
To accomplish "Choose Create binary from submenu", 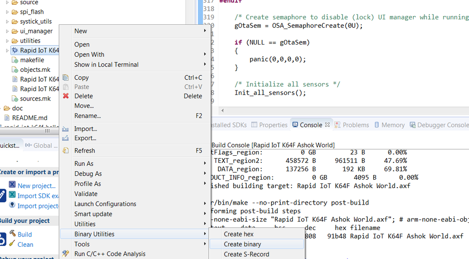I will click(242, 244).
